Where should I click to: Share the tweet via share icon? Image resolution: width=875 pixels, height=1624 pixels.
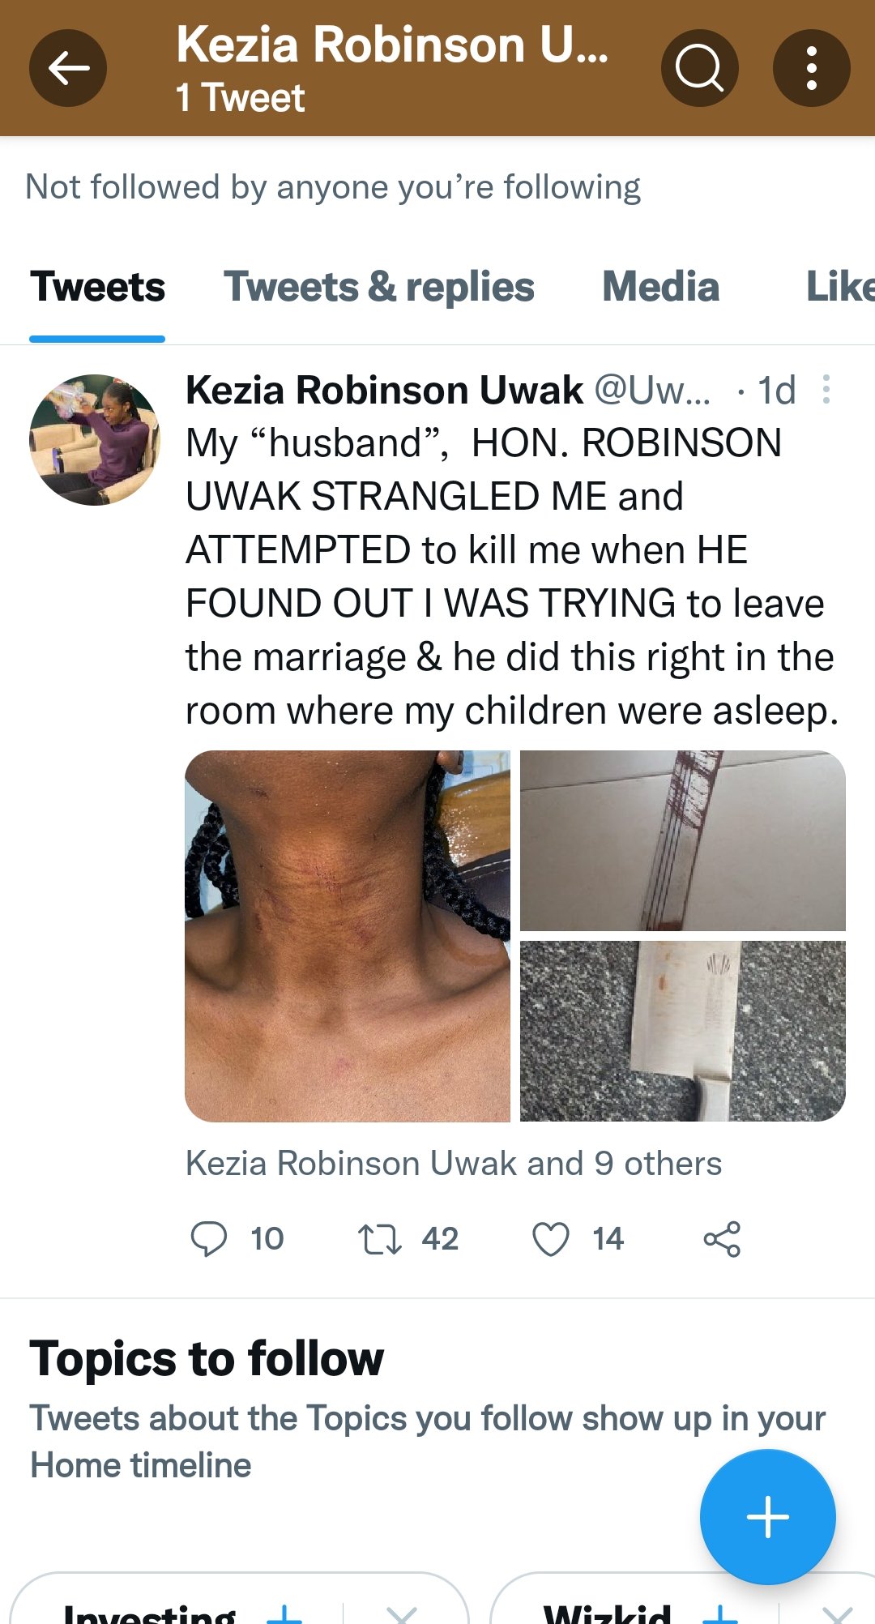point(722,1239)
